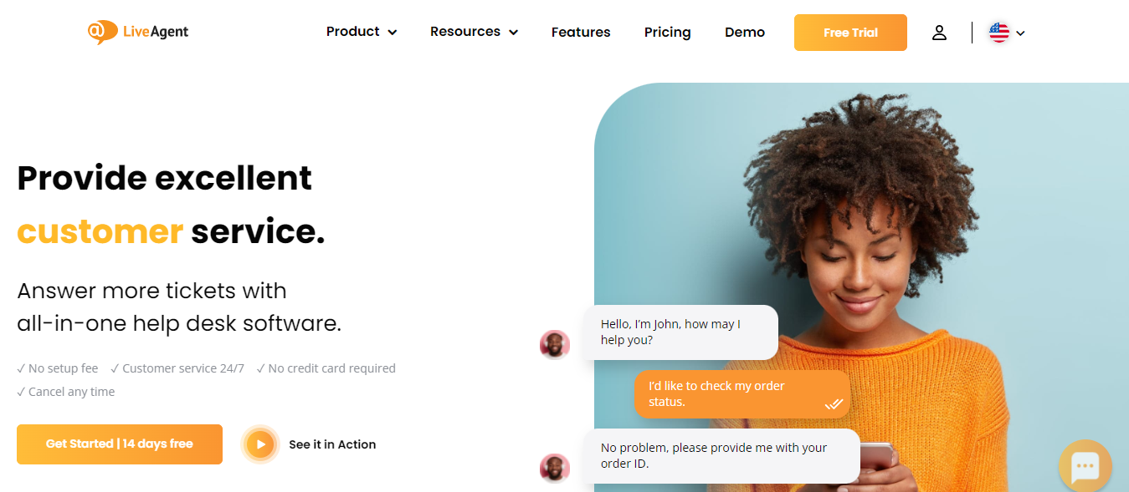1129x492 pixels.
Task: Click the Free Trial button
Action: (x=850, y=33)
